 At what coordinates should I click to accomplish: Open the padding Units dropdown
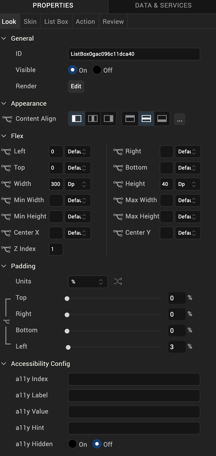coord(88,282)
